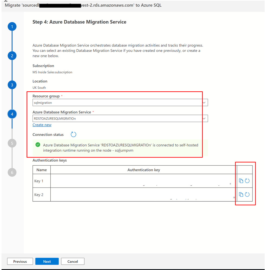
Task: Go to wizard step 2 circle
Action: 12,56
